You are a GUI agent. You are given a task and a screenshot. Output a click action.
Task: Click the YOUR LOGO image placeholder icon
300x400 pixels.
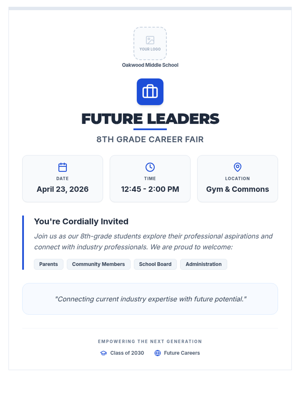(150, 40)
